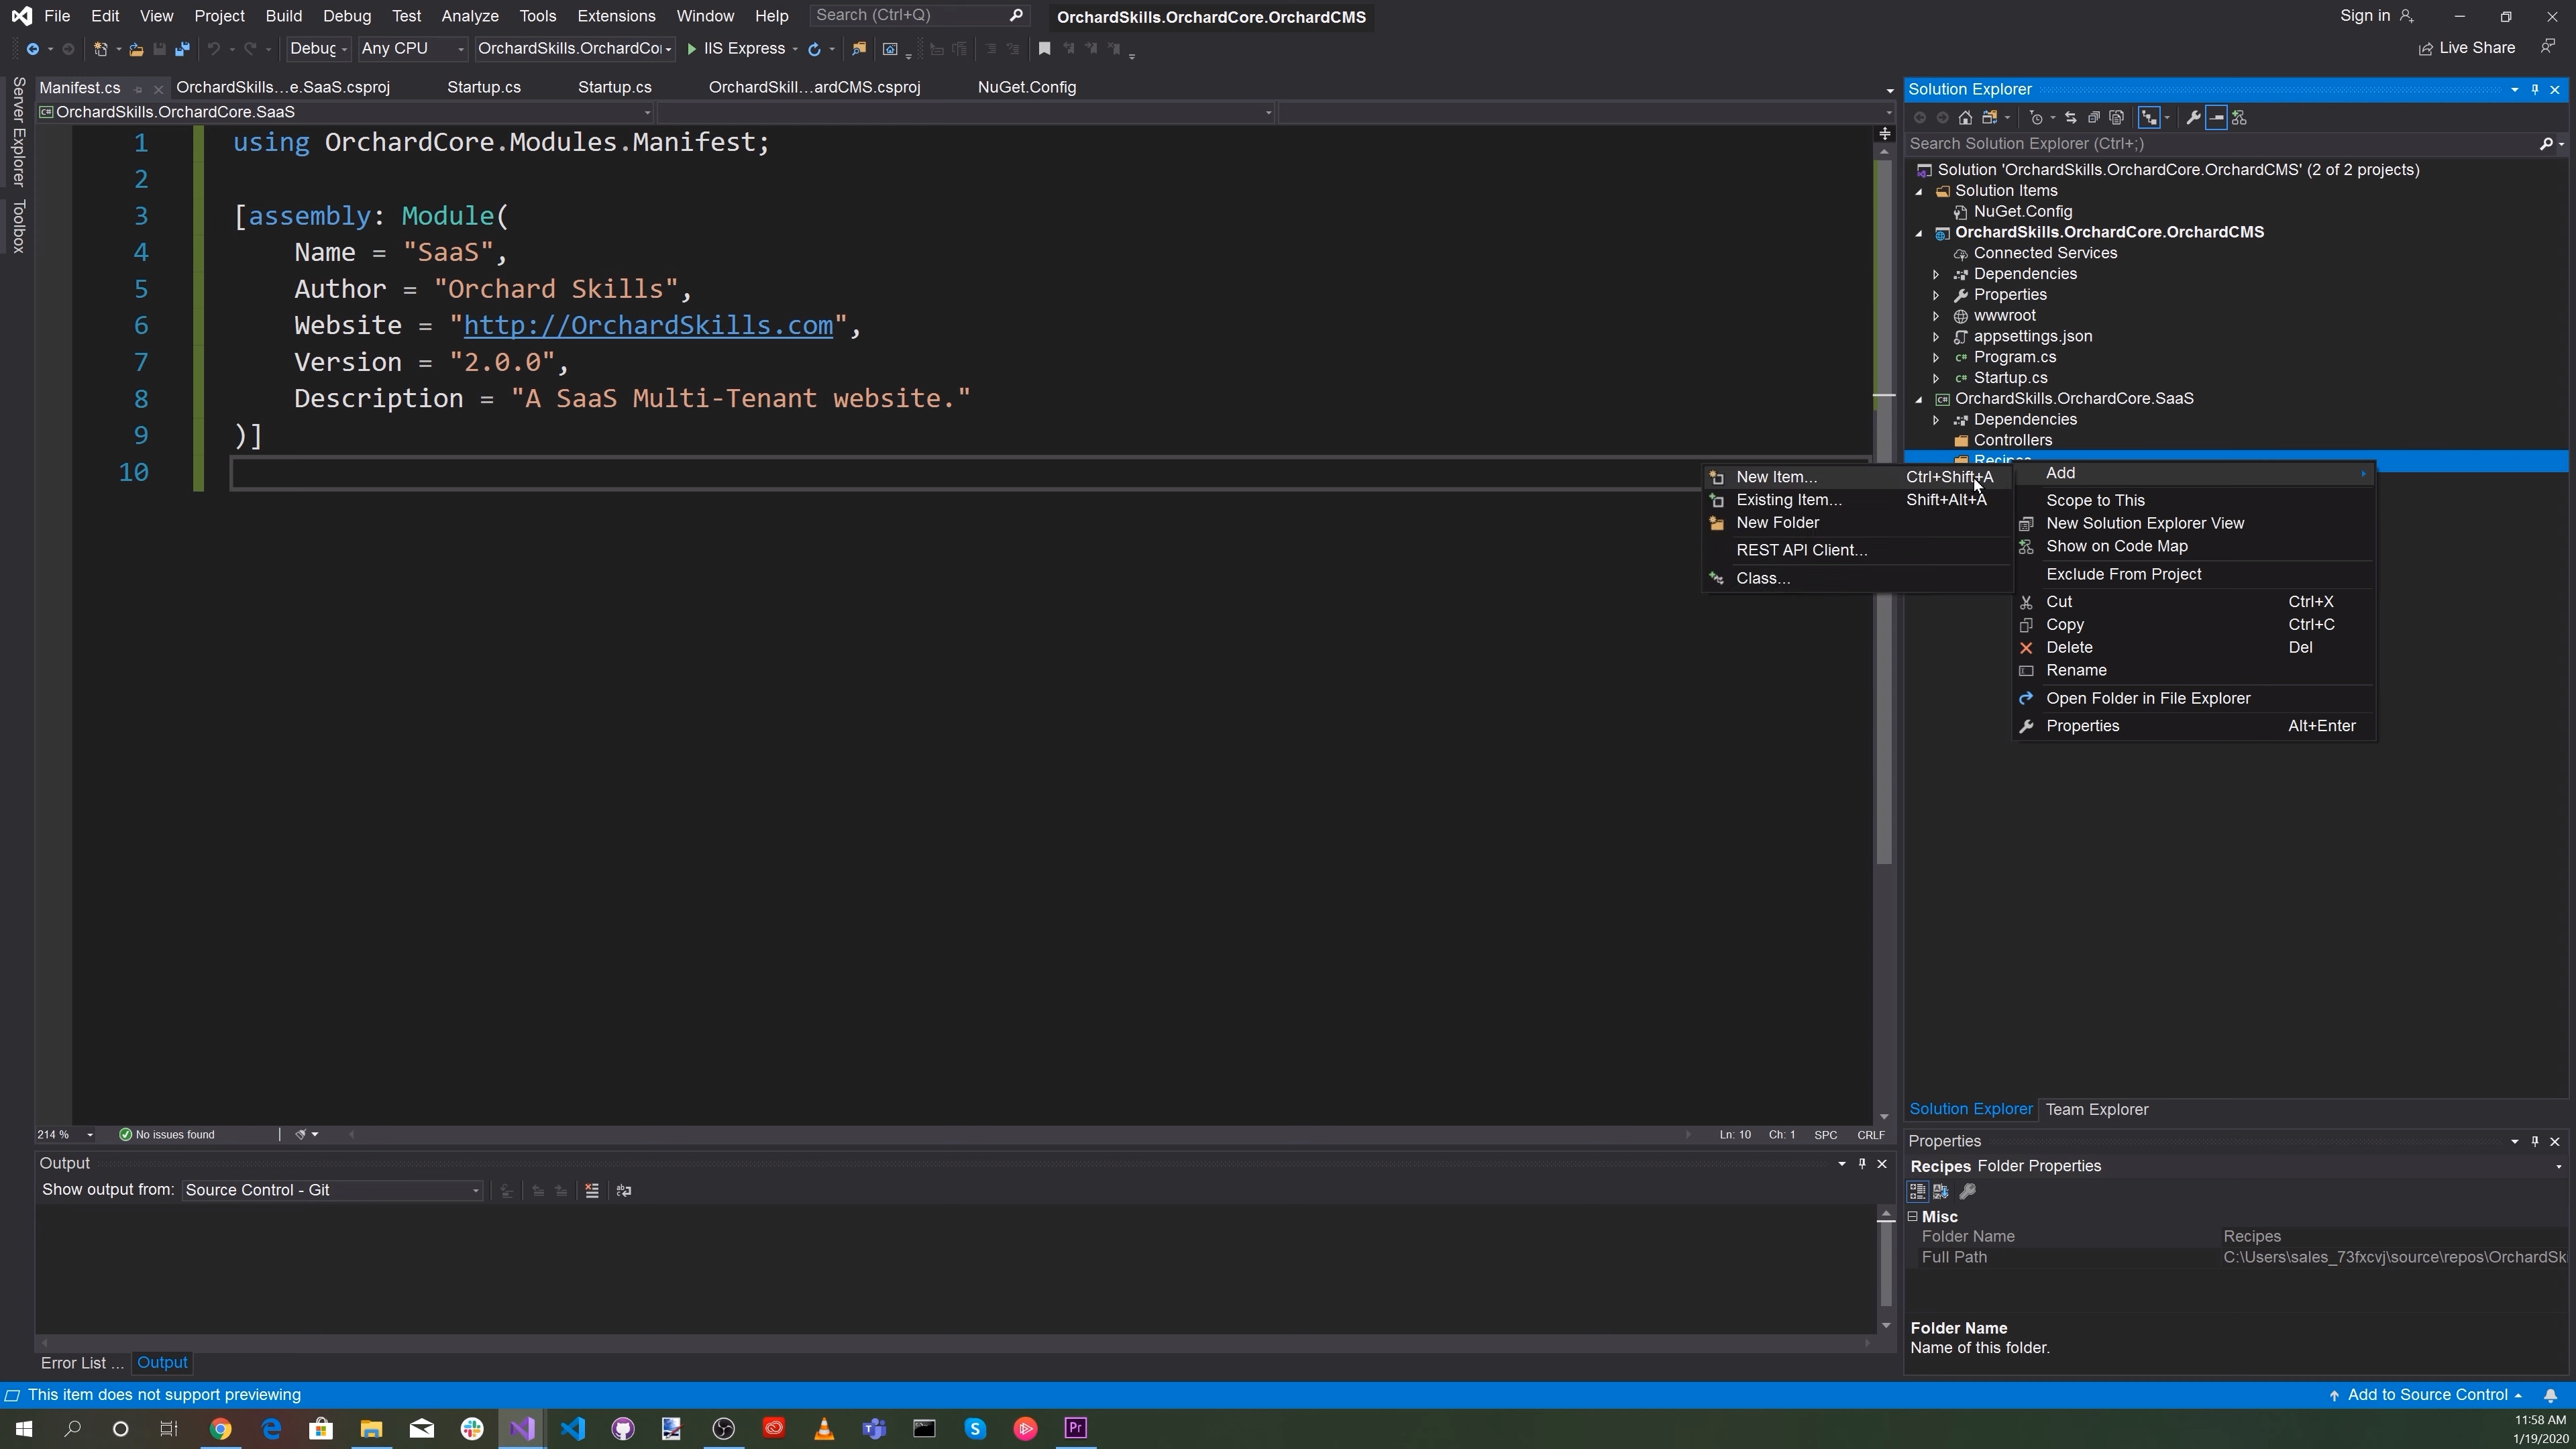2576x1449 pixels.
Task: Click Alphabetical sort icon in Properties panel
Action: pyautogui.click(x=1941, y=1192)
